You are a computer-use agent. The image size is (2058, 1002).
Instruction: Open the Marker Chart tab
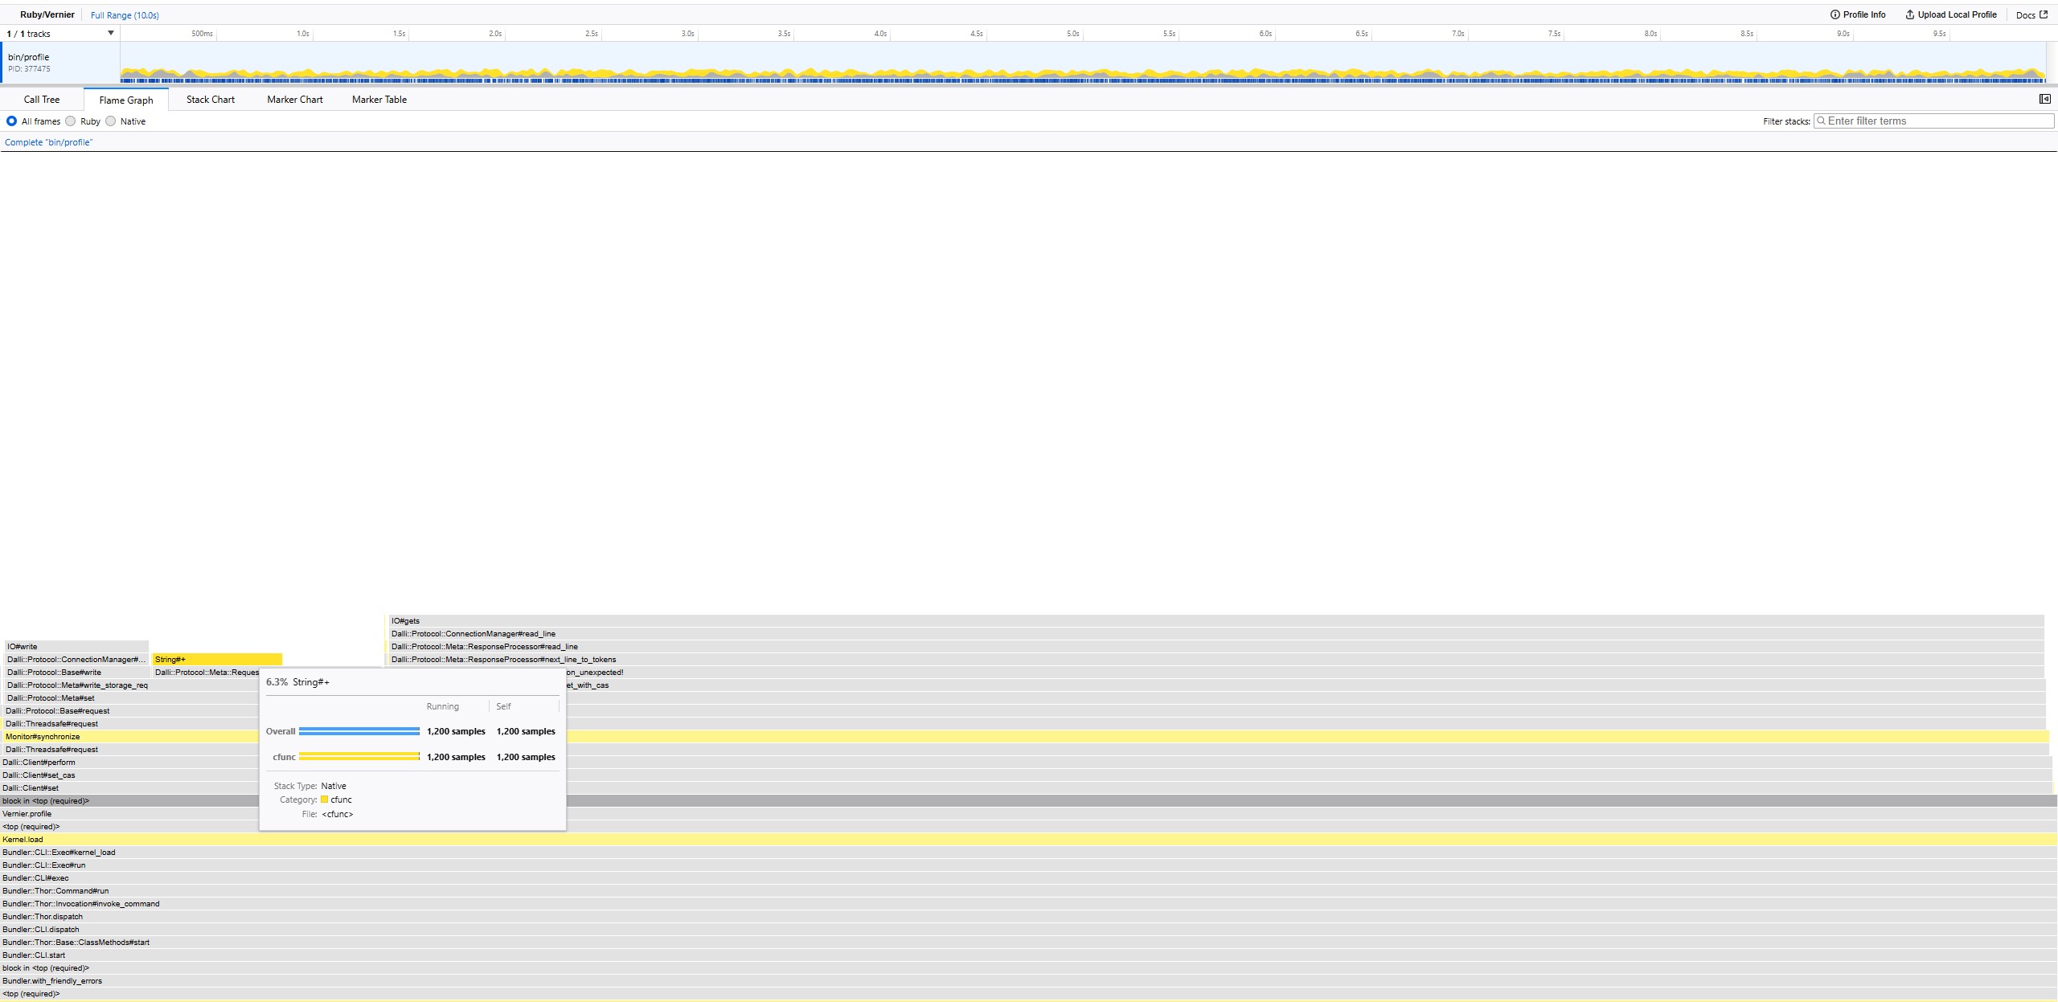295,100
